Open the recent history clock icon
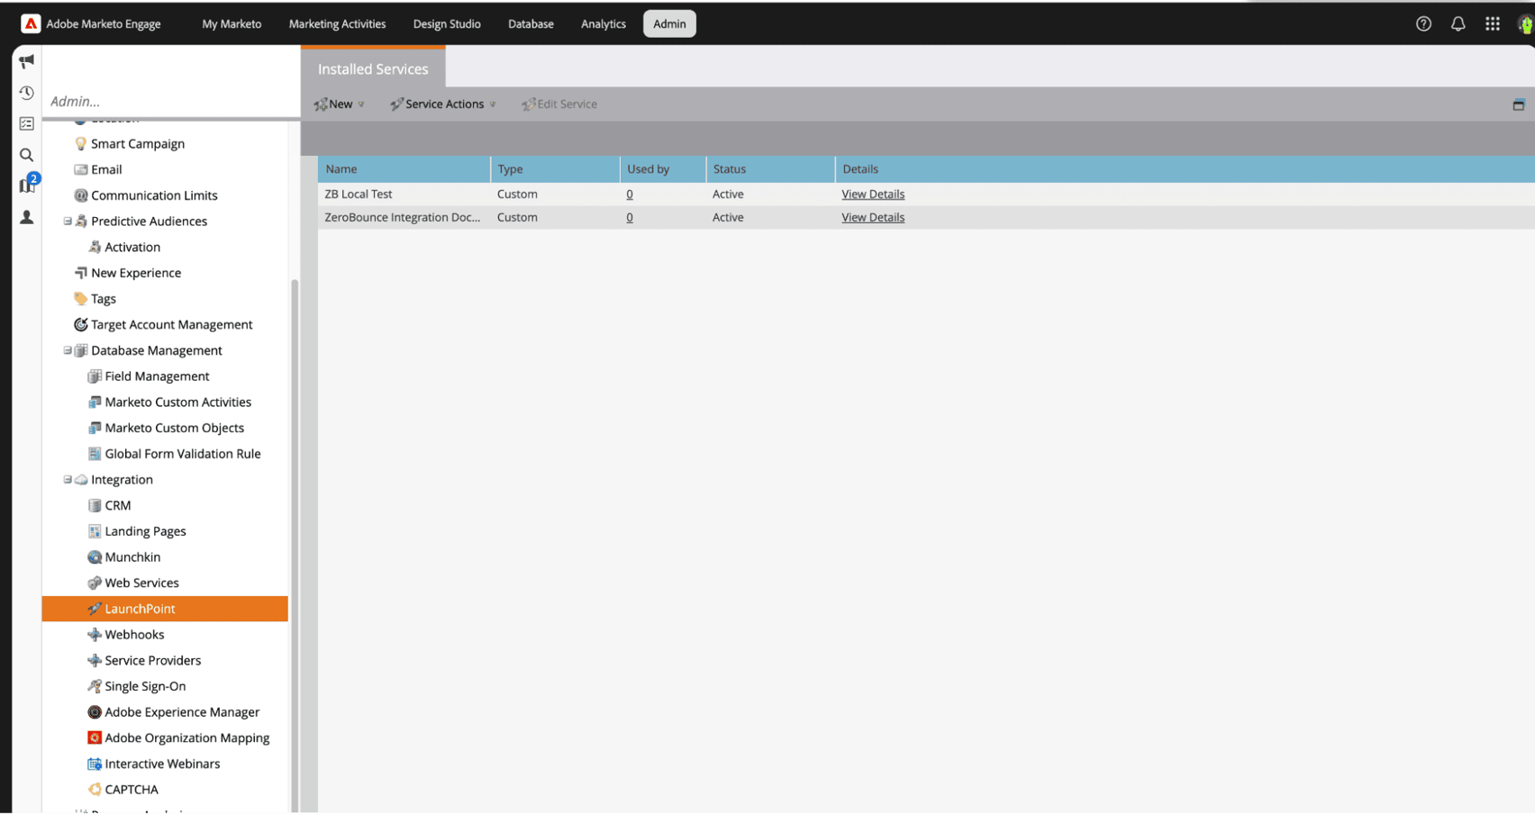 point(26,93)
